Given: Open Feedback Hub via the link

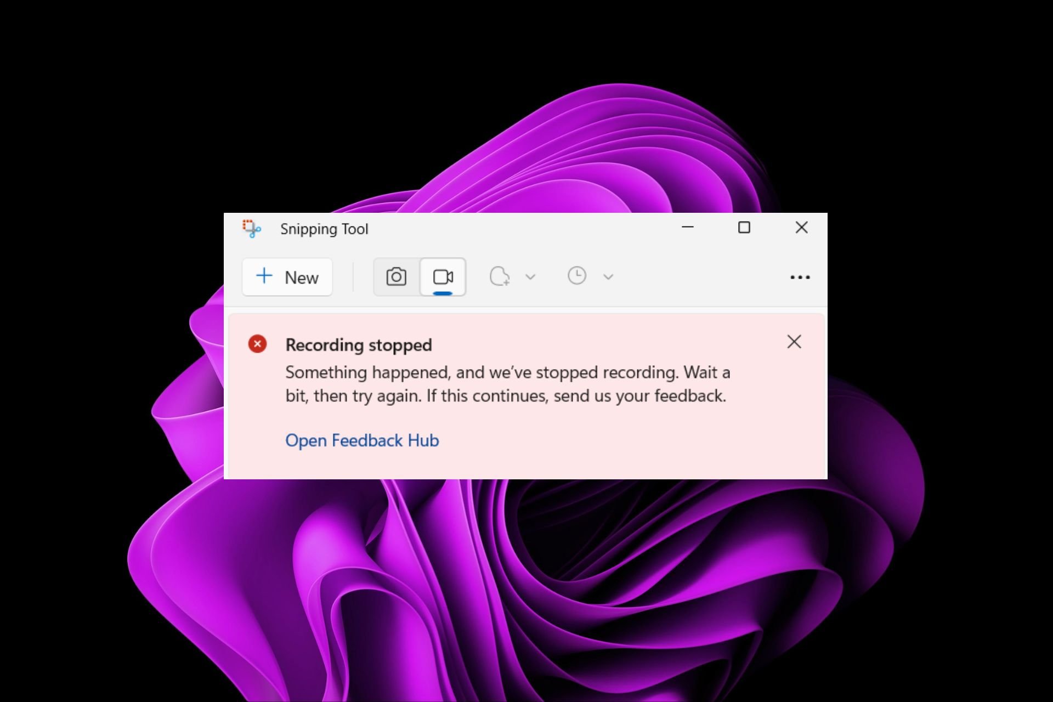Looking at the screenshot, I should pyautogui.click(x=361, y=439).
